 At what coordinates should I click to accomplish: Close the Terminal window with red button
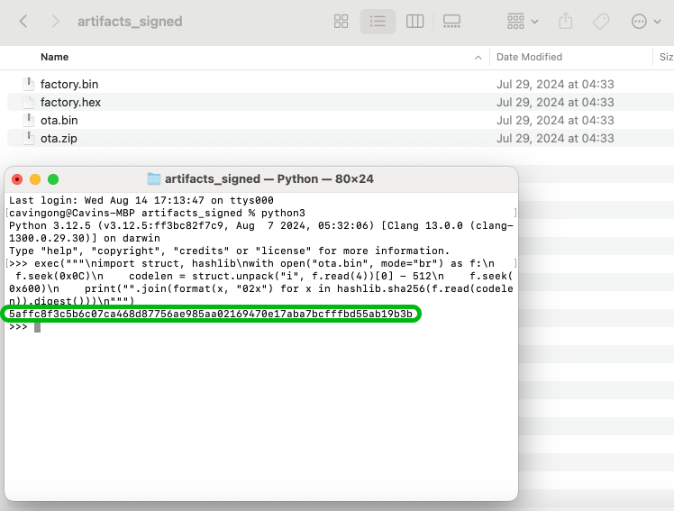point(17,179)
